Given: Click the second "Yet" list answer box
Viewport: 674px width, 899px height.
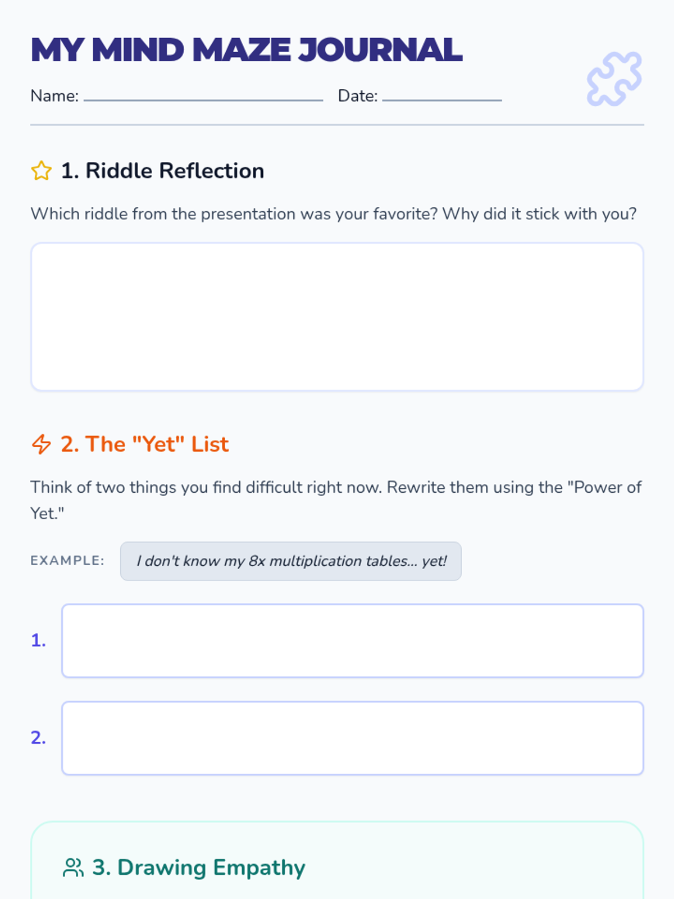Looking at the screenshot, I should tap(352, 738).
